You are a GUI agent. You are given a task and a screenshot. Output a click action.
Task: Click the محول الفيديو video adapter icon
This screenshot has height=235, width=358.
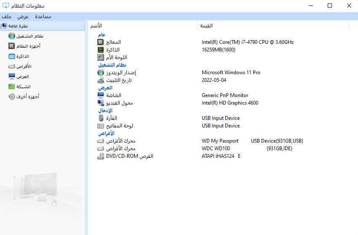(101, 103)
